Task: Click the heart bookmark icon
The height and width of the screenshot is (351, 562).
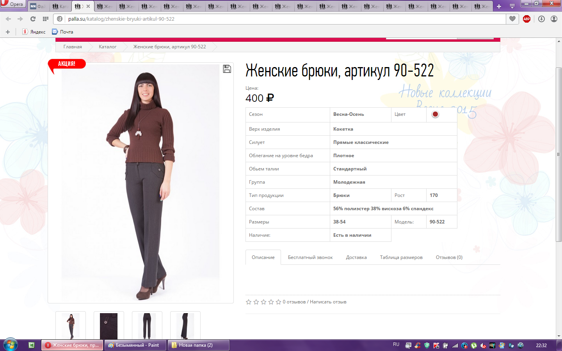Action: click(x=512, y=19)
